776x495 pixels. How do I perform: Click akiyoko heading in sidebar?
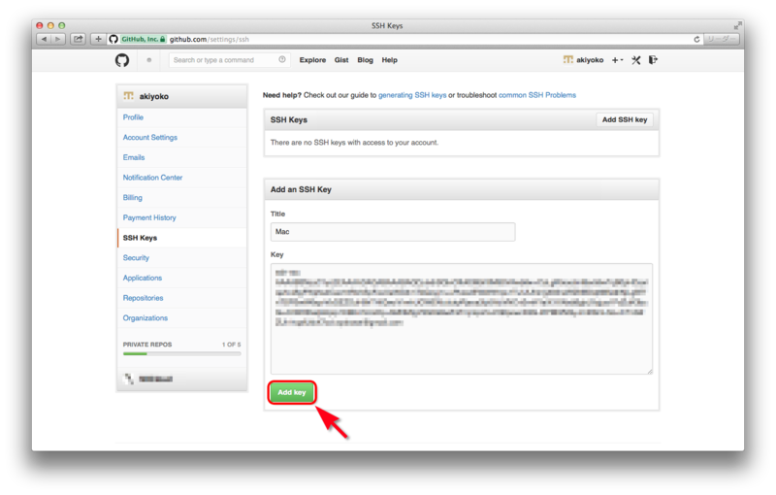click(153, 96)
